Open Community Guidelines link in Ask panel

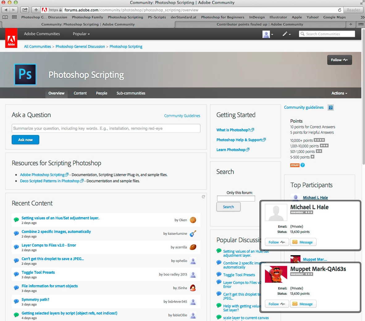click(182, 116)
